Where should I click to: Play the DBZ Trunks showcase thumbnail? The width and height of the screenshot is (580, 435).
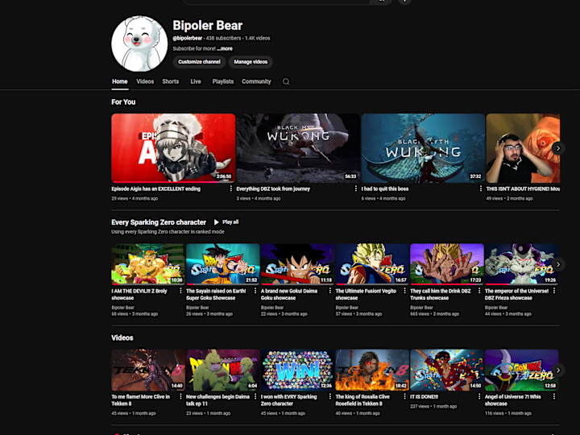point(447,264)
